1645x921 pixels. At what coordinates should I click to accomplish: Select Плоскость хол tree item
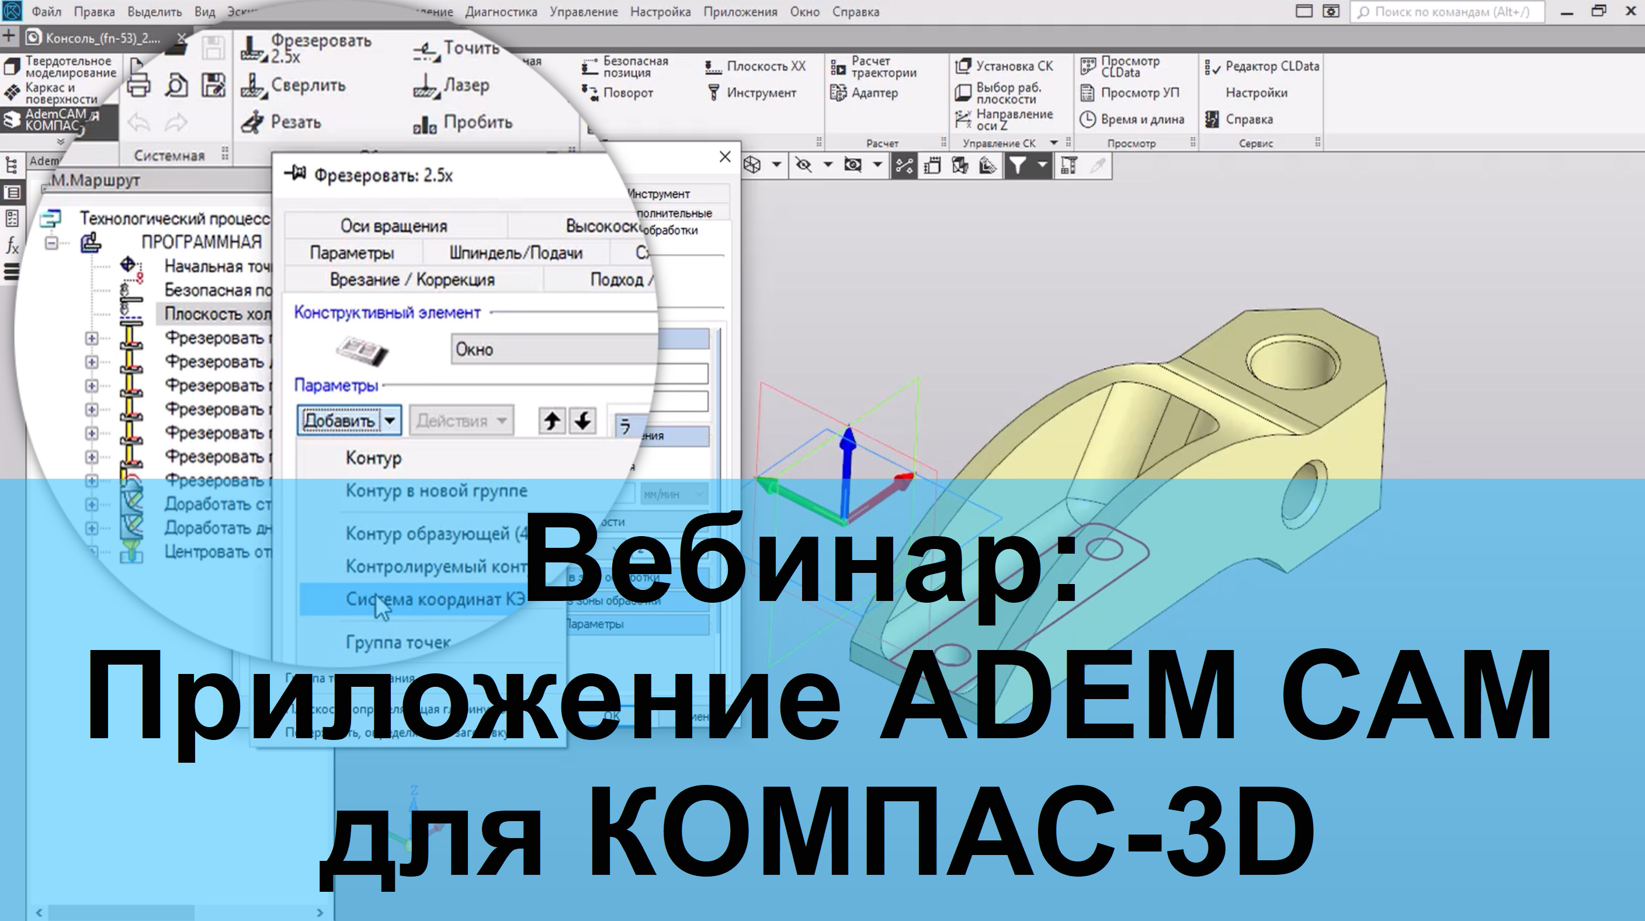(217, 314)
